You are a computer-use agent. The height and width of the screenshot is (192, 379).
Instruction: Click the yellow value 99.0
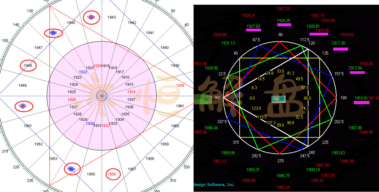[280, 125]
